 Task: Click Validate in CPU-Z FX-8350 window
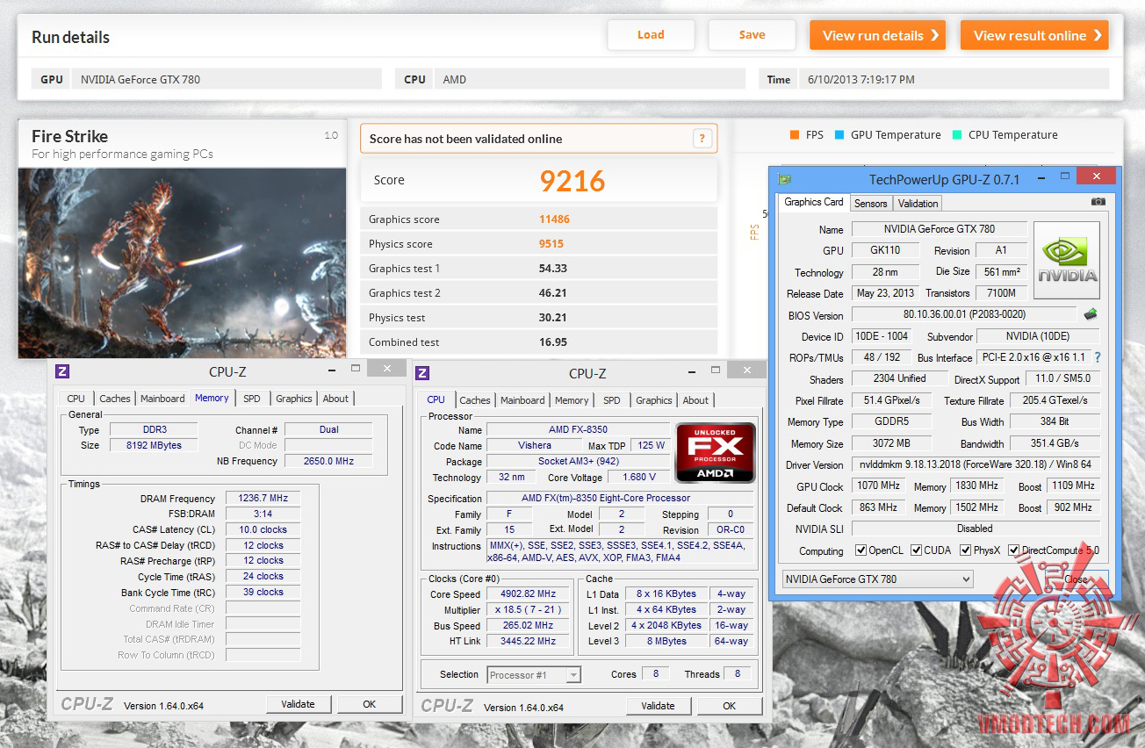(x=659, y=706)
